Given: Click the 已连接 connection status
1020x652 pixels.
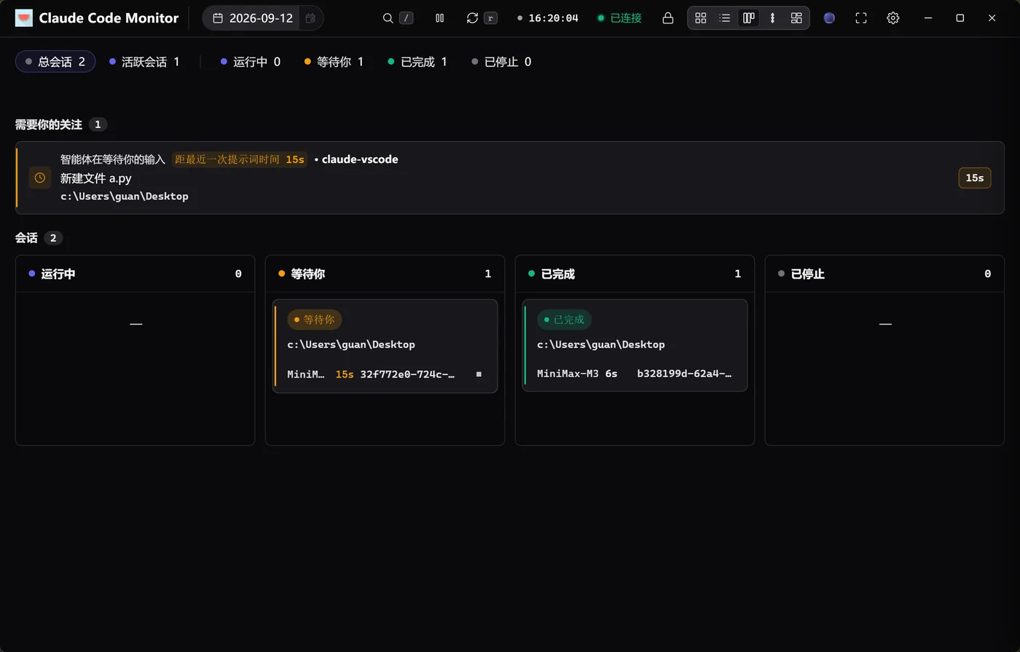Looking at the screenshot, I should point(619,18).
